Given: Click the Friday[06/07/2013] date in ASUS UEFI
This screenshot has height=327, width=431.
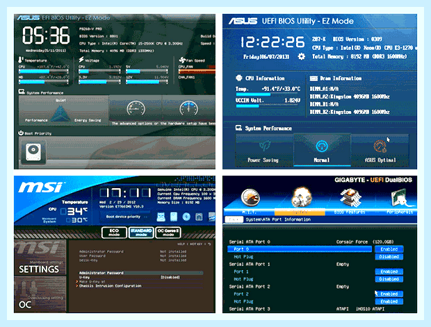Looking at the screenshot, I should [x=266, y=56].
